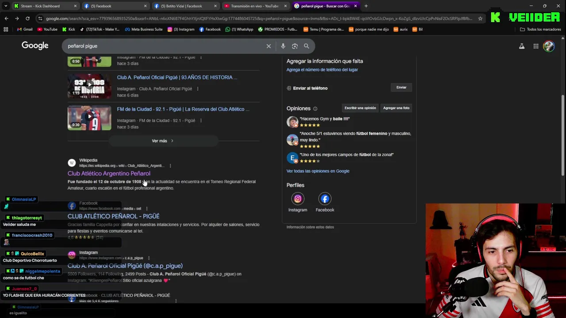
Task: Open Search Labs flask icon
Action: coord(522,46)
